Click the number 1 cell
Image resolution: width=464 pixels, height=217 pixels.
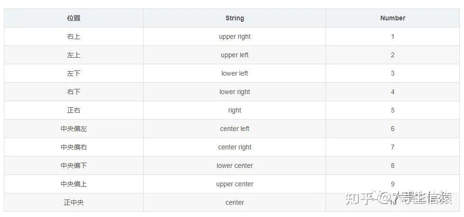(392, 36)
